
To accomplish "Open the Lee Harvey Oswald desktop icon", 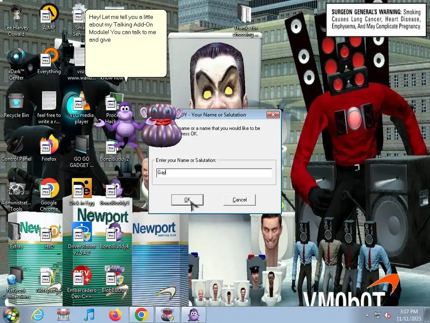I will pos(16,21).
